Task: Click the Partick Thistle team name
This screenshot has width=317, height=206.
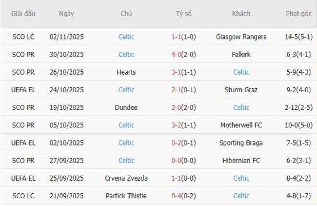Action: (126, 196)
